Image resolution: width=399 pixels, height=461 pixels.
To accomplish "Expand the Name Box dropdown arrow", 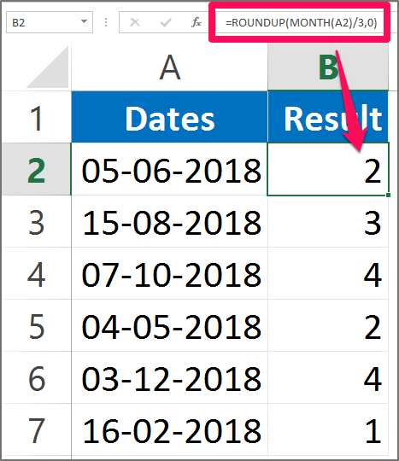I will click(x=84, y=21).
